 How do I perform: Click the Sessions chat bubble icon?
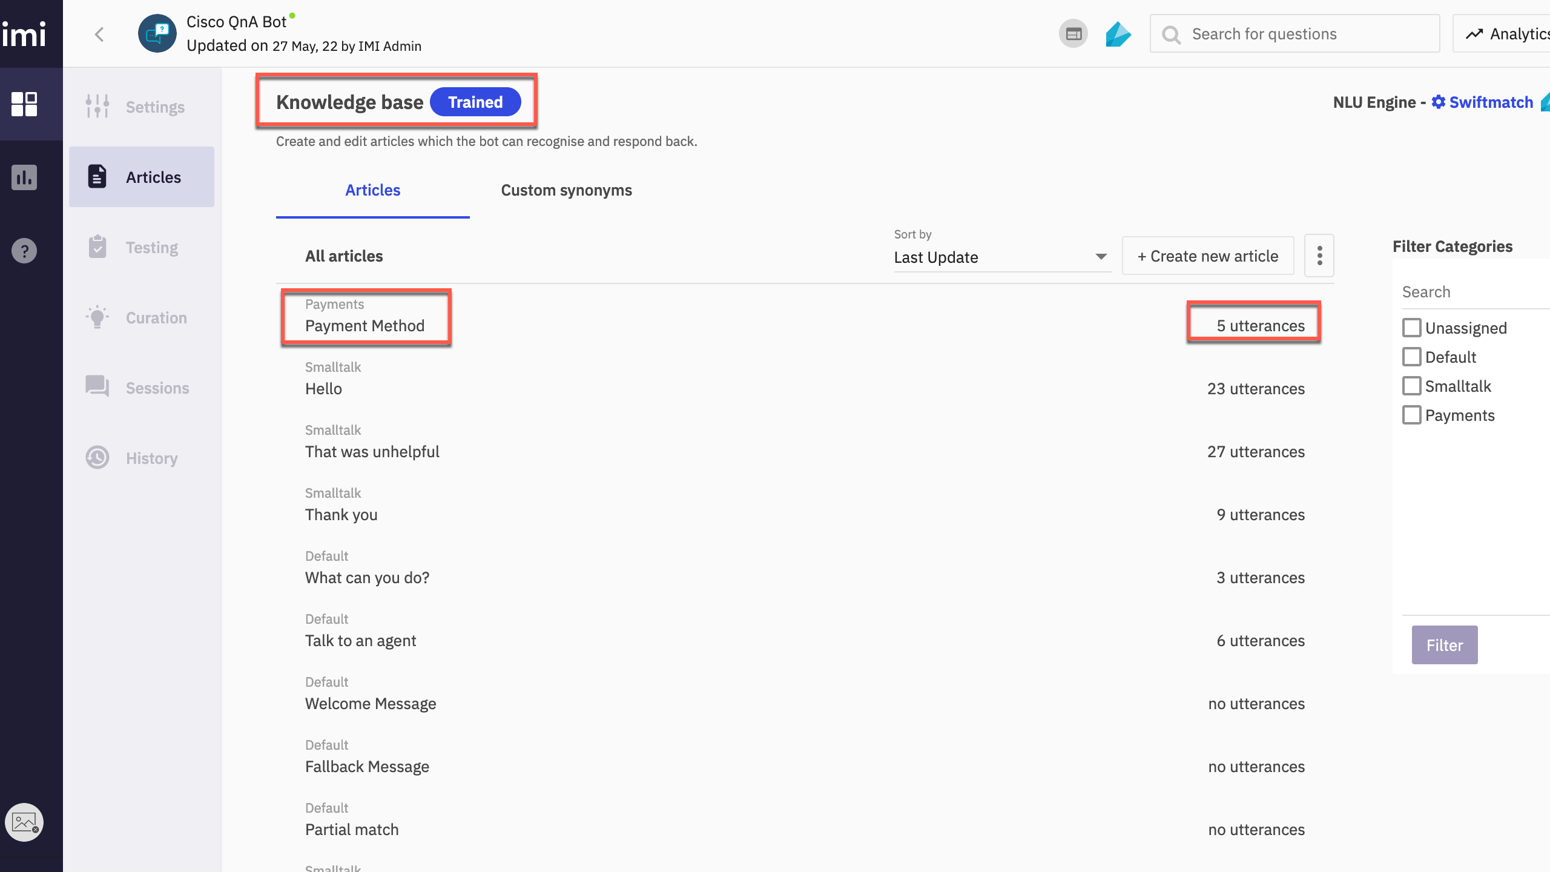pyautogui.click(x=97, y=386)
